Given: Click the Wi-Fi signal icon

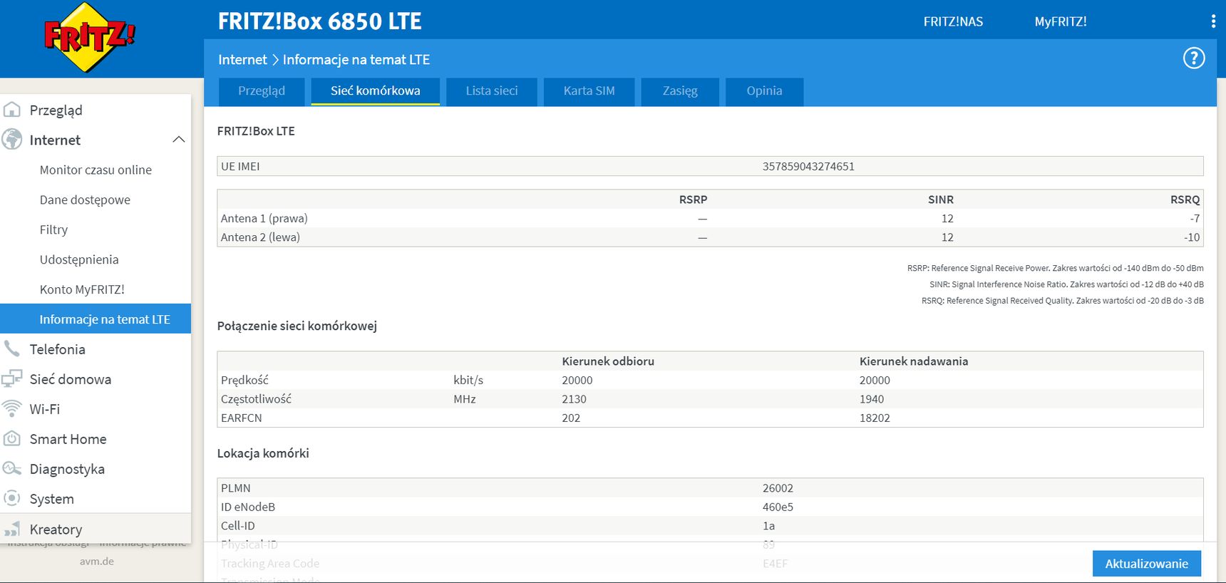Looking at the screenshot, I should (x=12, y=408).
